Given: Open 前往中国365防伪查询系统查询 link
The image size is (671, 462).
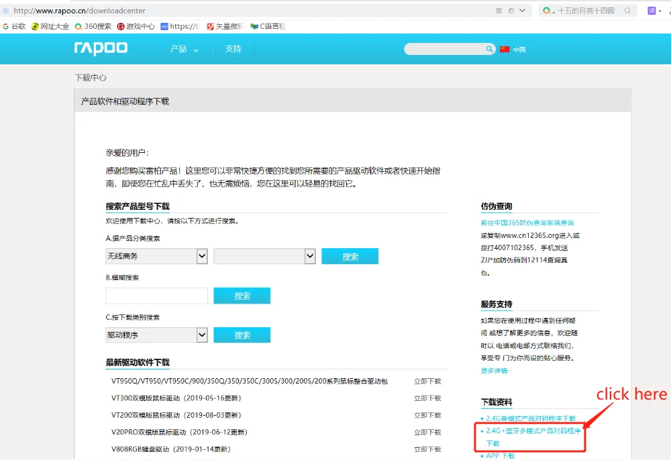Looking at the screenshot, I should point(527,223).
